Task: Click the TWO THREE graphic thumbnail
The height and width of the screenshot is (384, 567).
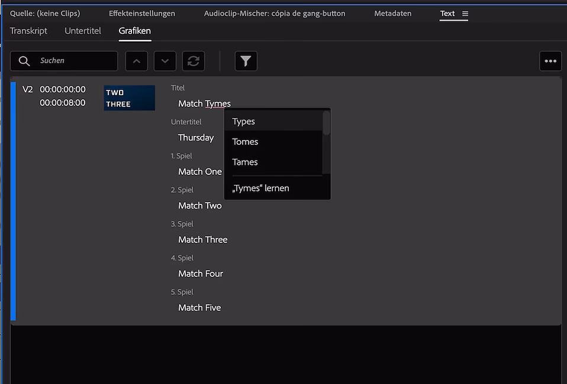Action: click(129, 98)
